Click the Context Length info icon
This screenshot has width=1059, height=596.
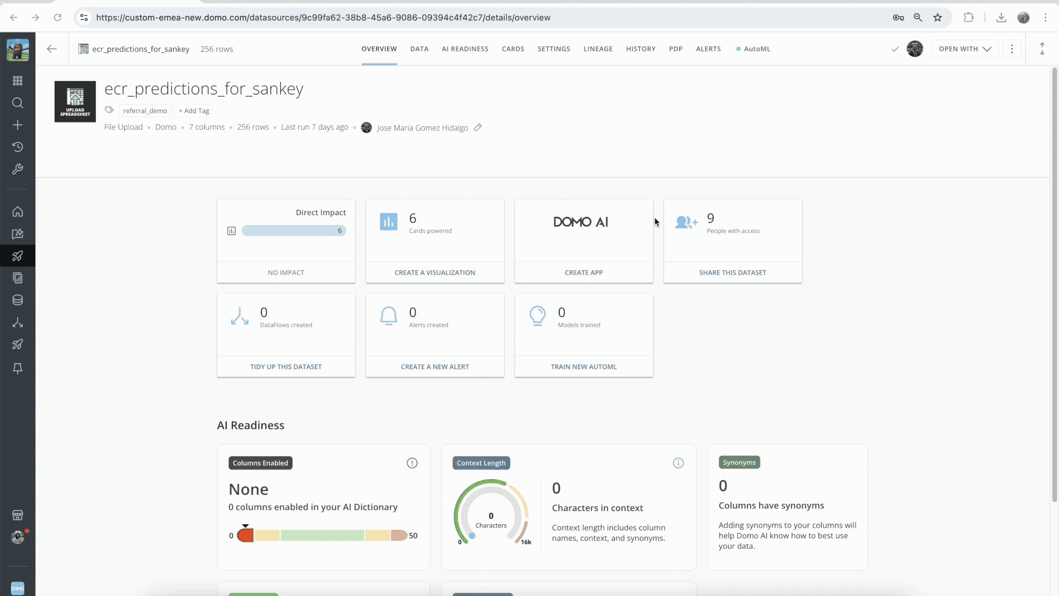pos(678,463)
